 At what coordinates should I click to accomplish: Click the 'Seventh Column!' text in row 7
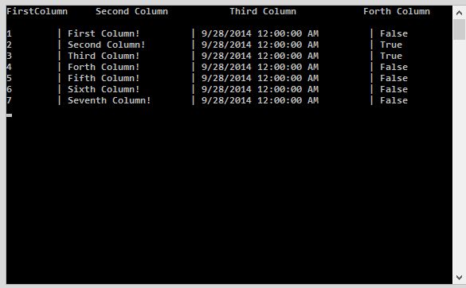109,100
